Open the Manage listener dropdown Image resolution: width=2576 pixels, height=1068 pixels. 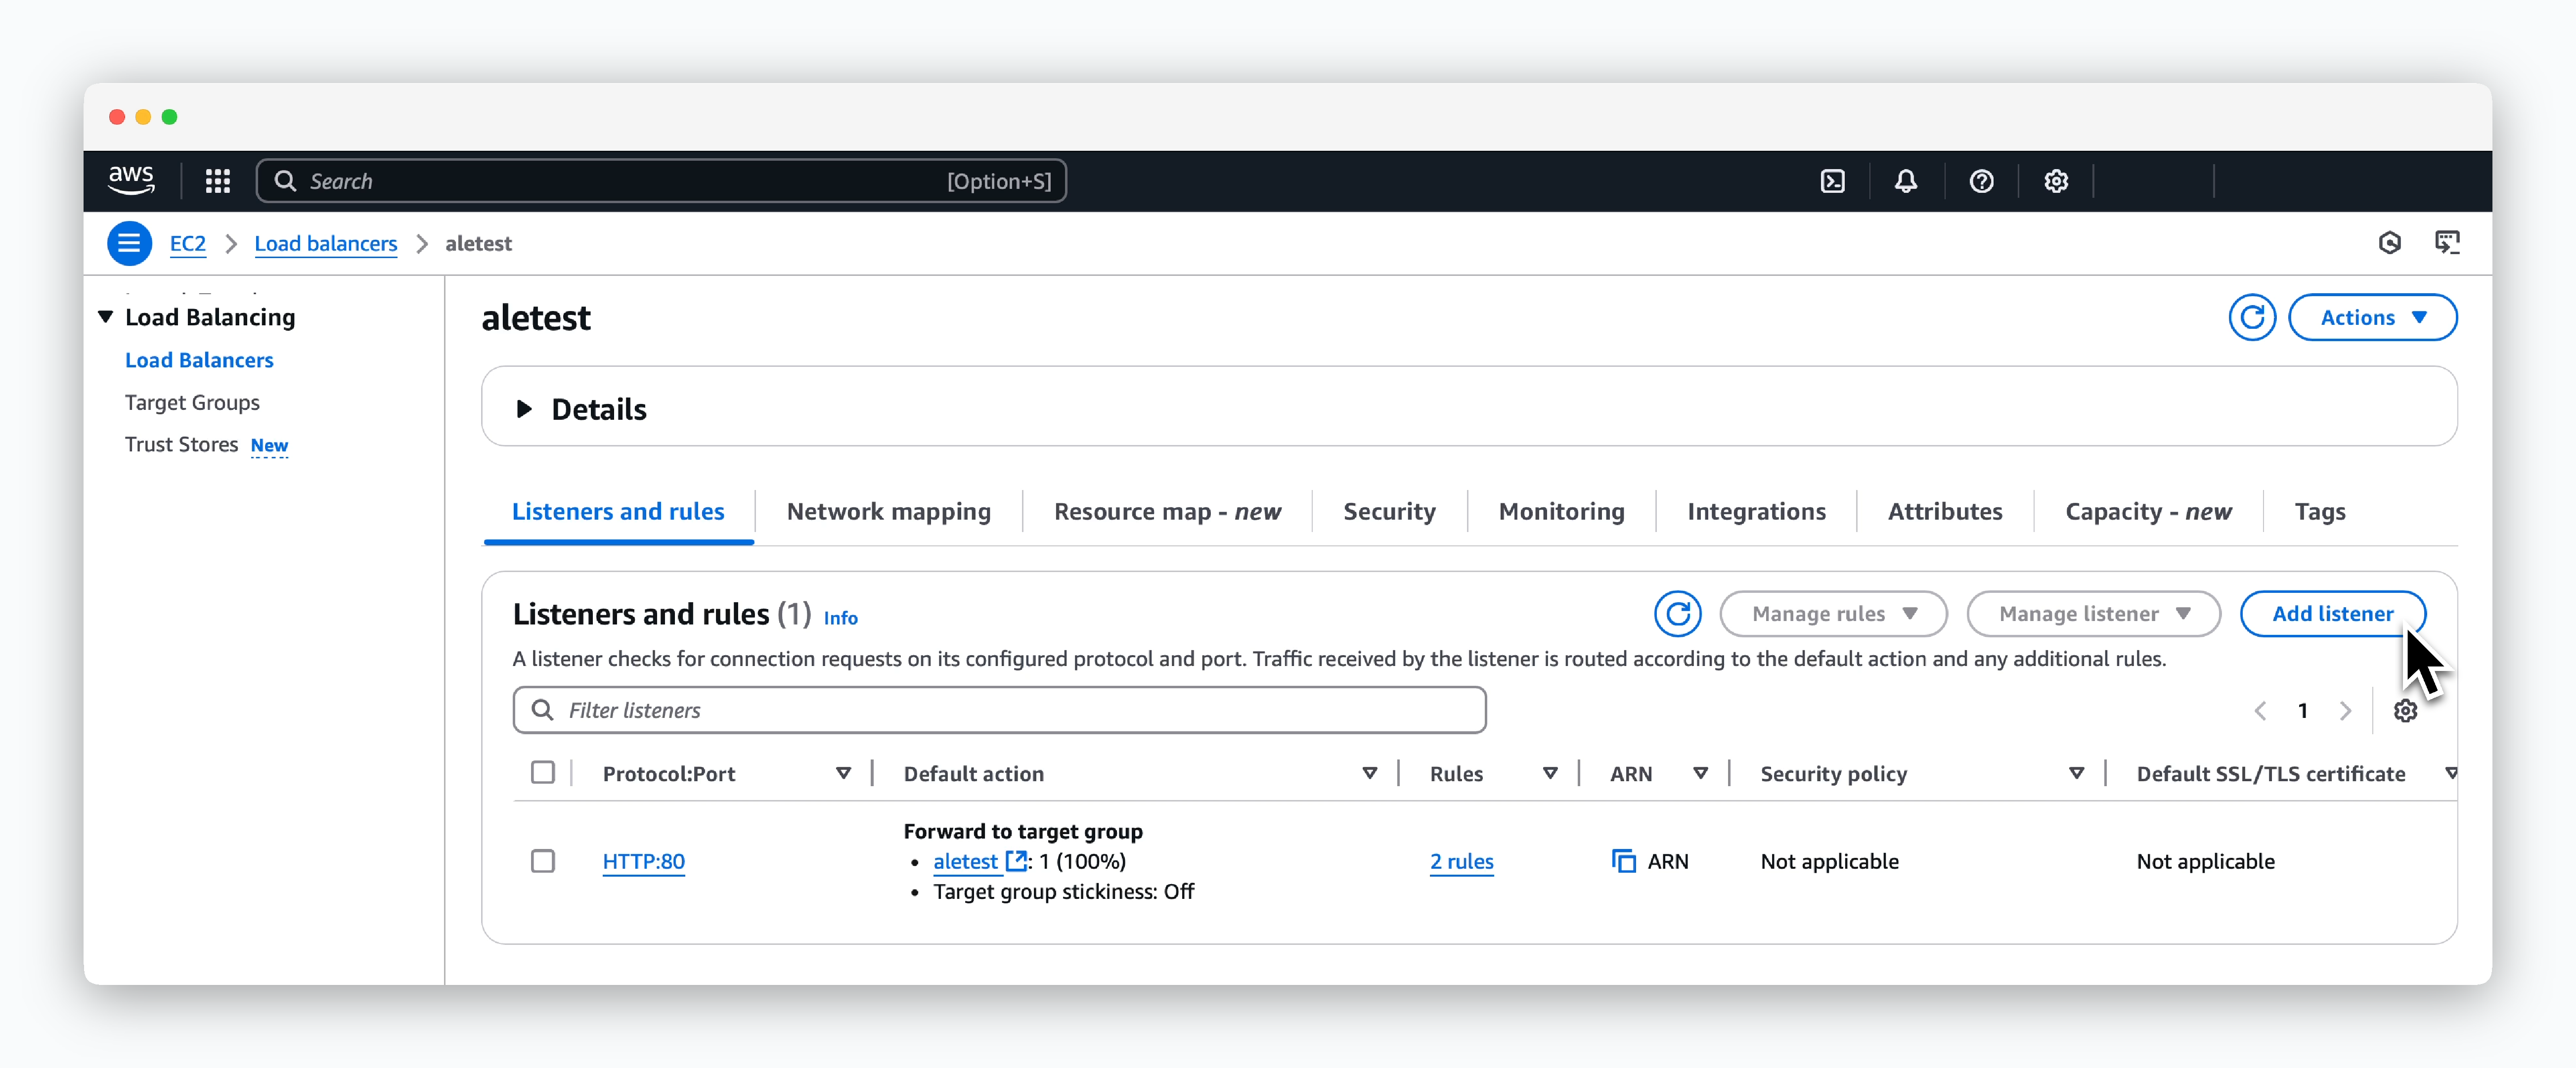tap(2093, 614)
